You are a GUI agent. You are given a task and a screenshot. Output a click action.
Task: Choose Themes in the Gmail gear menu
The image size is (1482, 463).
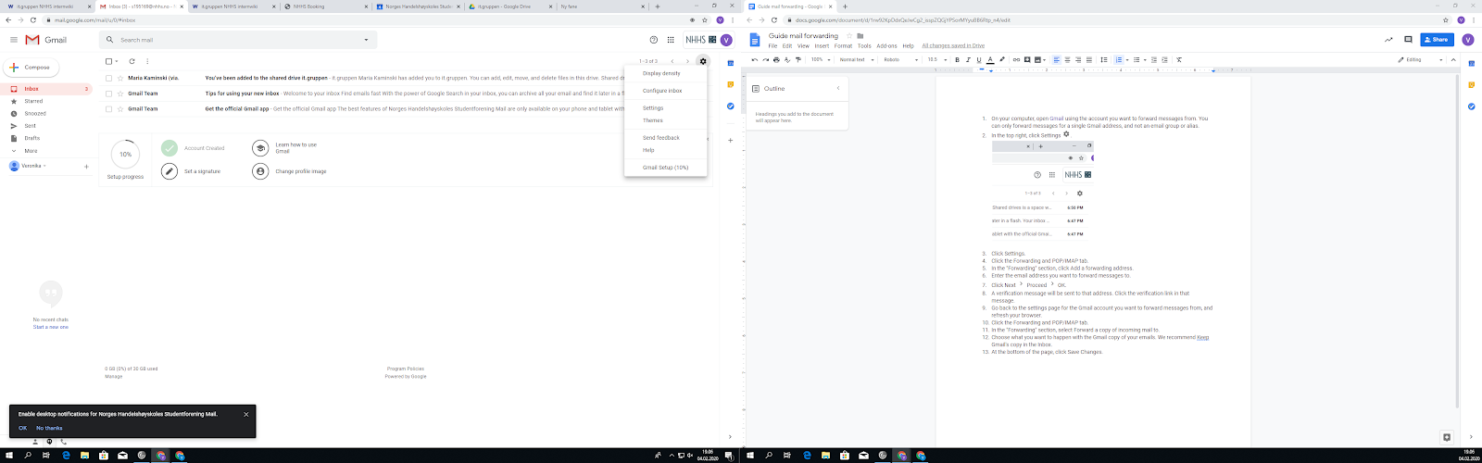(x=653, y=120)
